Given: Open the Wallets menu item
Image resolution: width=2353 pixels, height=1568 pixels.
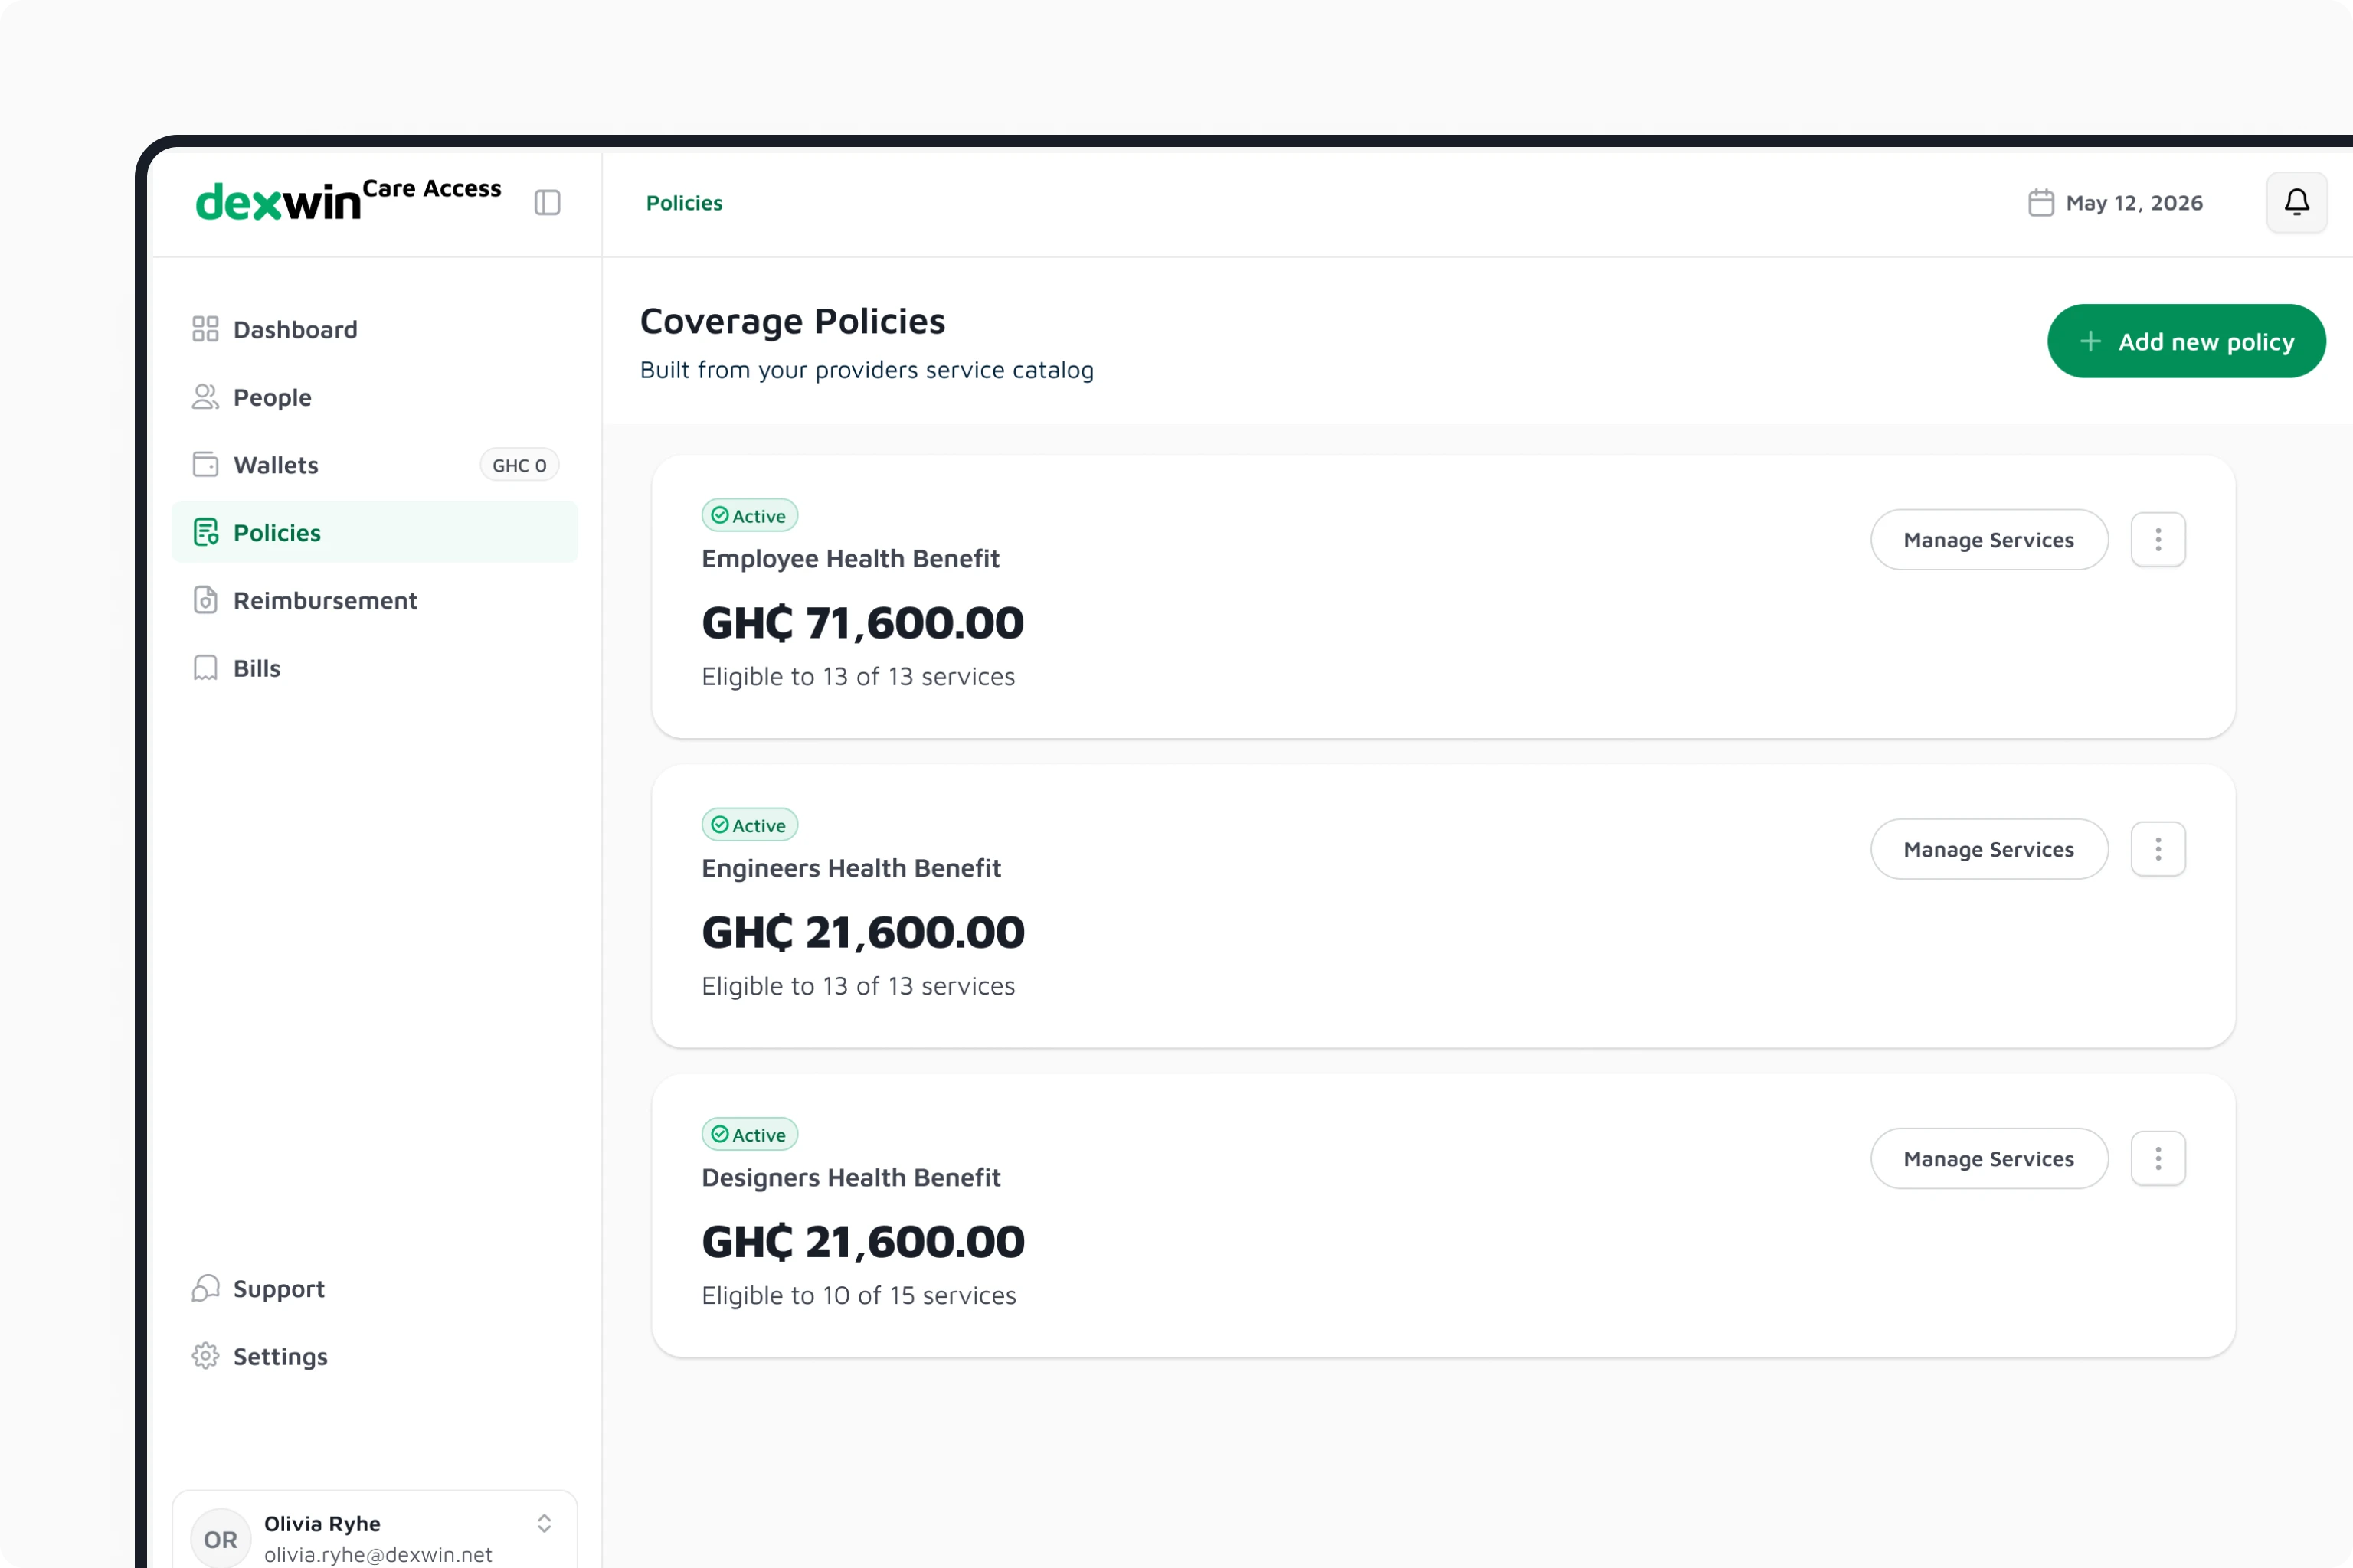Looking at the screenshot, I should (x=375, y=465).
